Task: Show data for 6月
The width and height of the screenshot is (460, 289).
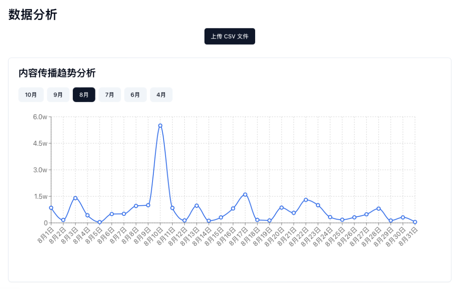Action: pos(135,95)
